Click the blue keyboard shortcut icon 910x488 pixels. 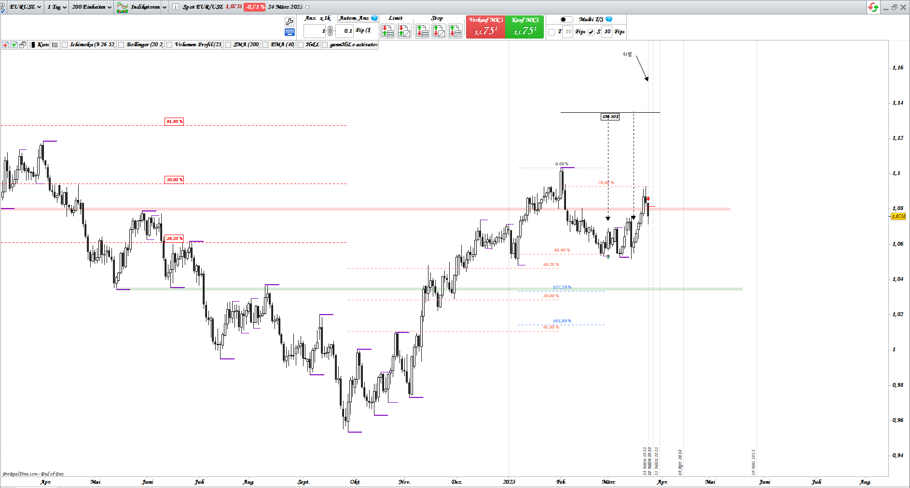click(290, 32)
